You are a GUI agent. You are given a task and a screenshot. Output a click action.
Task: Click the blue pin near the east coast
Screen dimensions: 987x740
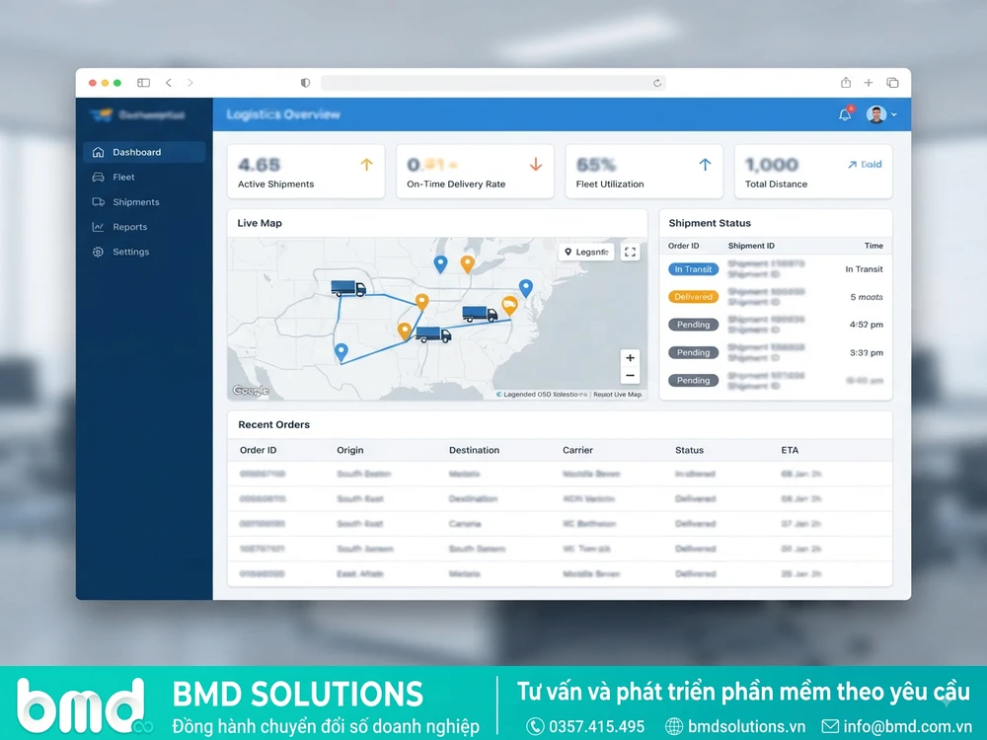(526, 288)
